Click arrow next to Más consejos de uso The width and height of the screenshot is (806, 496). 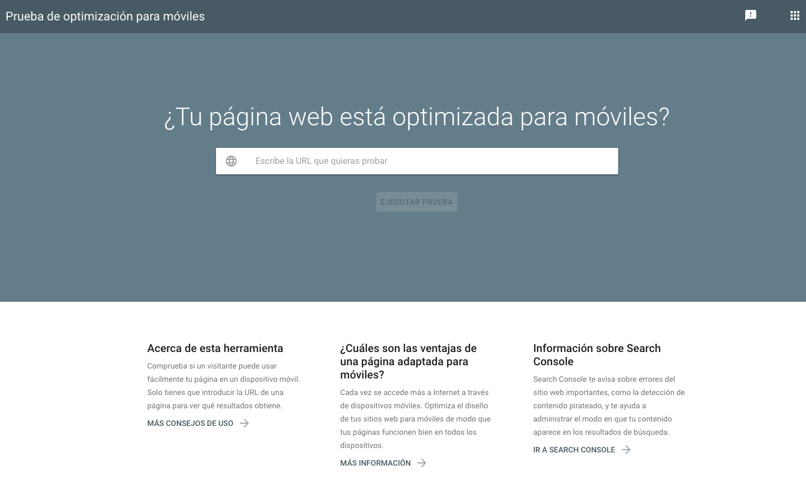244,423
